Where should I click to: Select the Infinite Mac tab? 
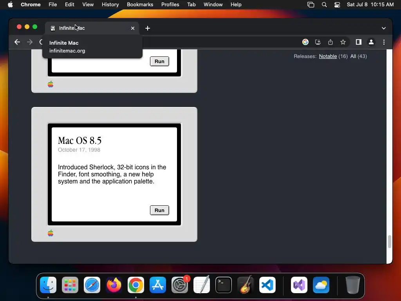92,28
